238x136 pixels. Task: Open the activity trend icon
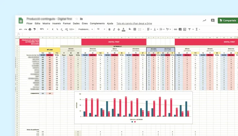[204, 20]
